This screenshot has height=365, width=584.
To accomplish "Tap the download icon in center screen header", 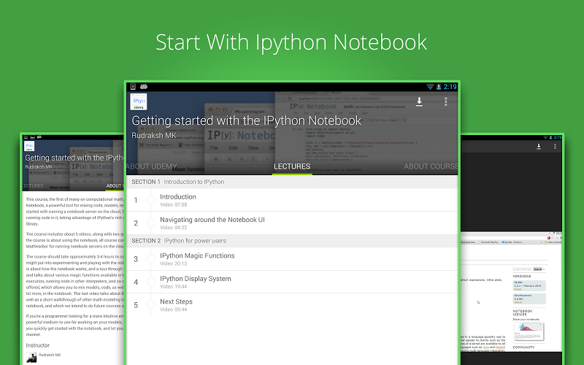I will (x=419, y=101).
